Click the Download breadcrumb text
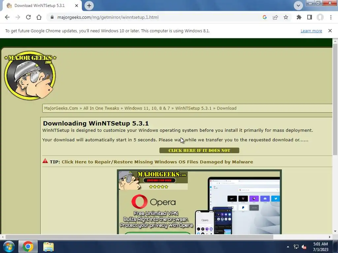Image resolution: width=338 pixels, height=253 pixels. (x=226, y=108)
